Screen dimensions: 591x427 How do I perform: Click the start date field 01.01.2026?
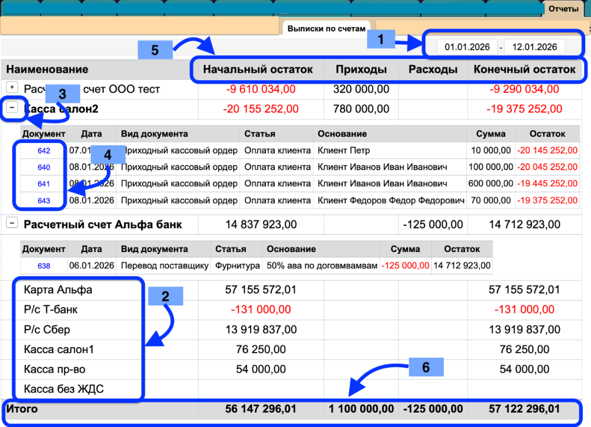(x=466, y=47)
